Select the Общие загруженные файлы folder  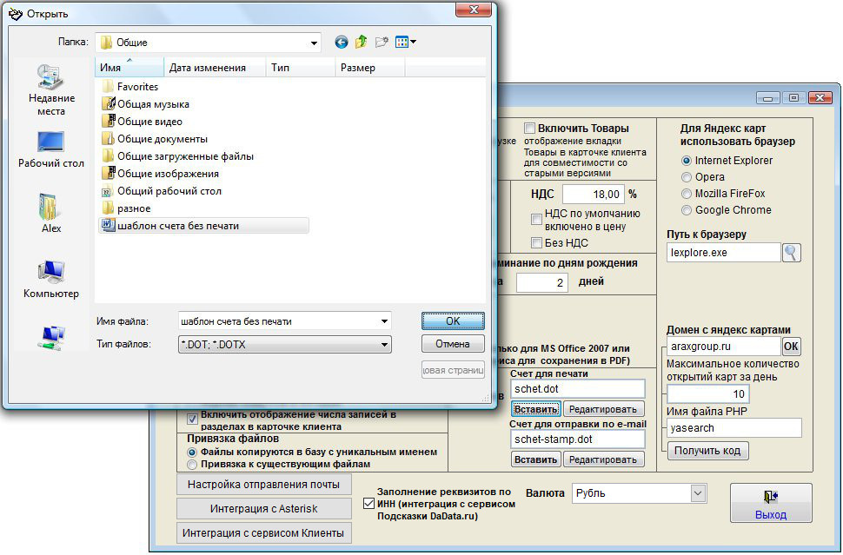tap(177, 156)
